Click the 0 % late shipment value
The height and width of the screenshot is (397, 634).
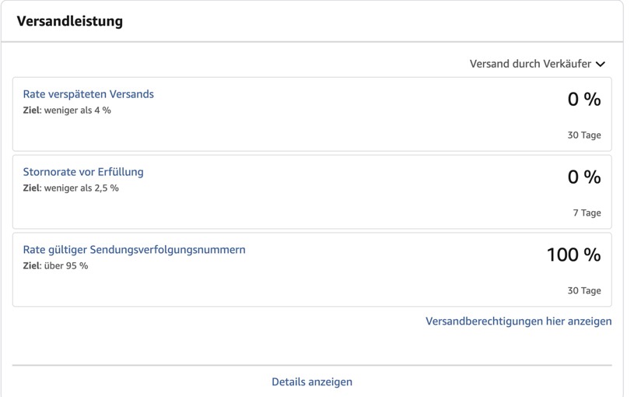click(x=584, y=99)
